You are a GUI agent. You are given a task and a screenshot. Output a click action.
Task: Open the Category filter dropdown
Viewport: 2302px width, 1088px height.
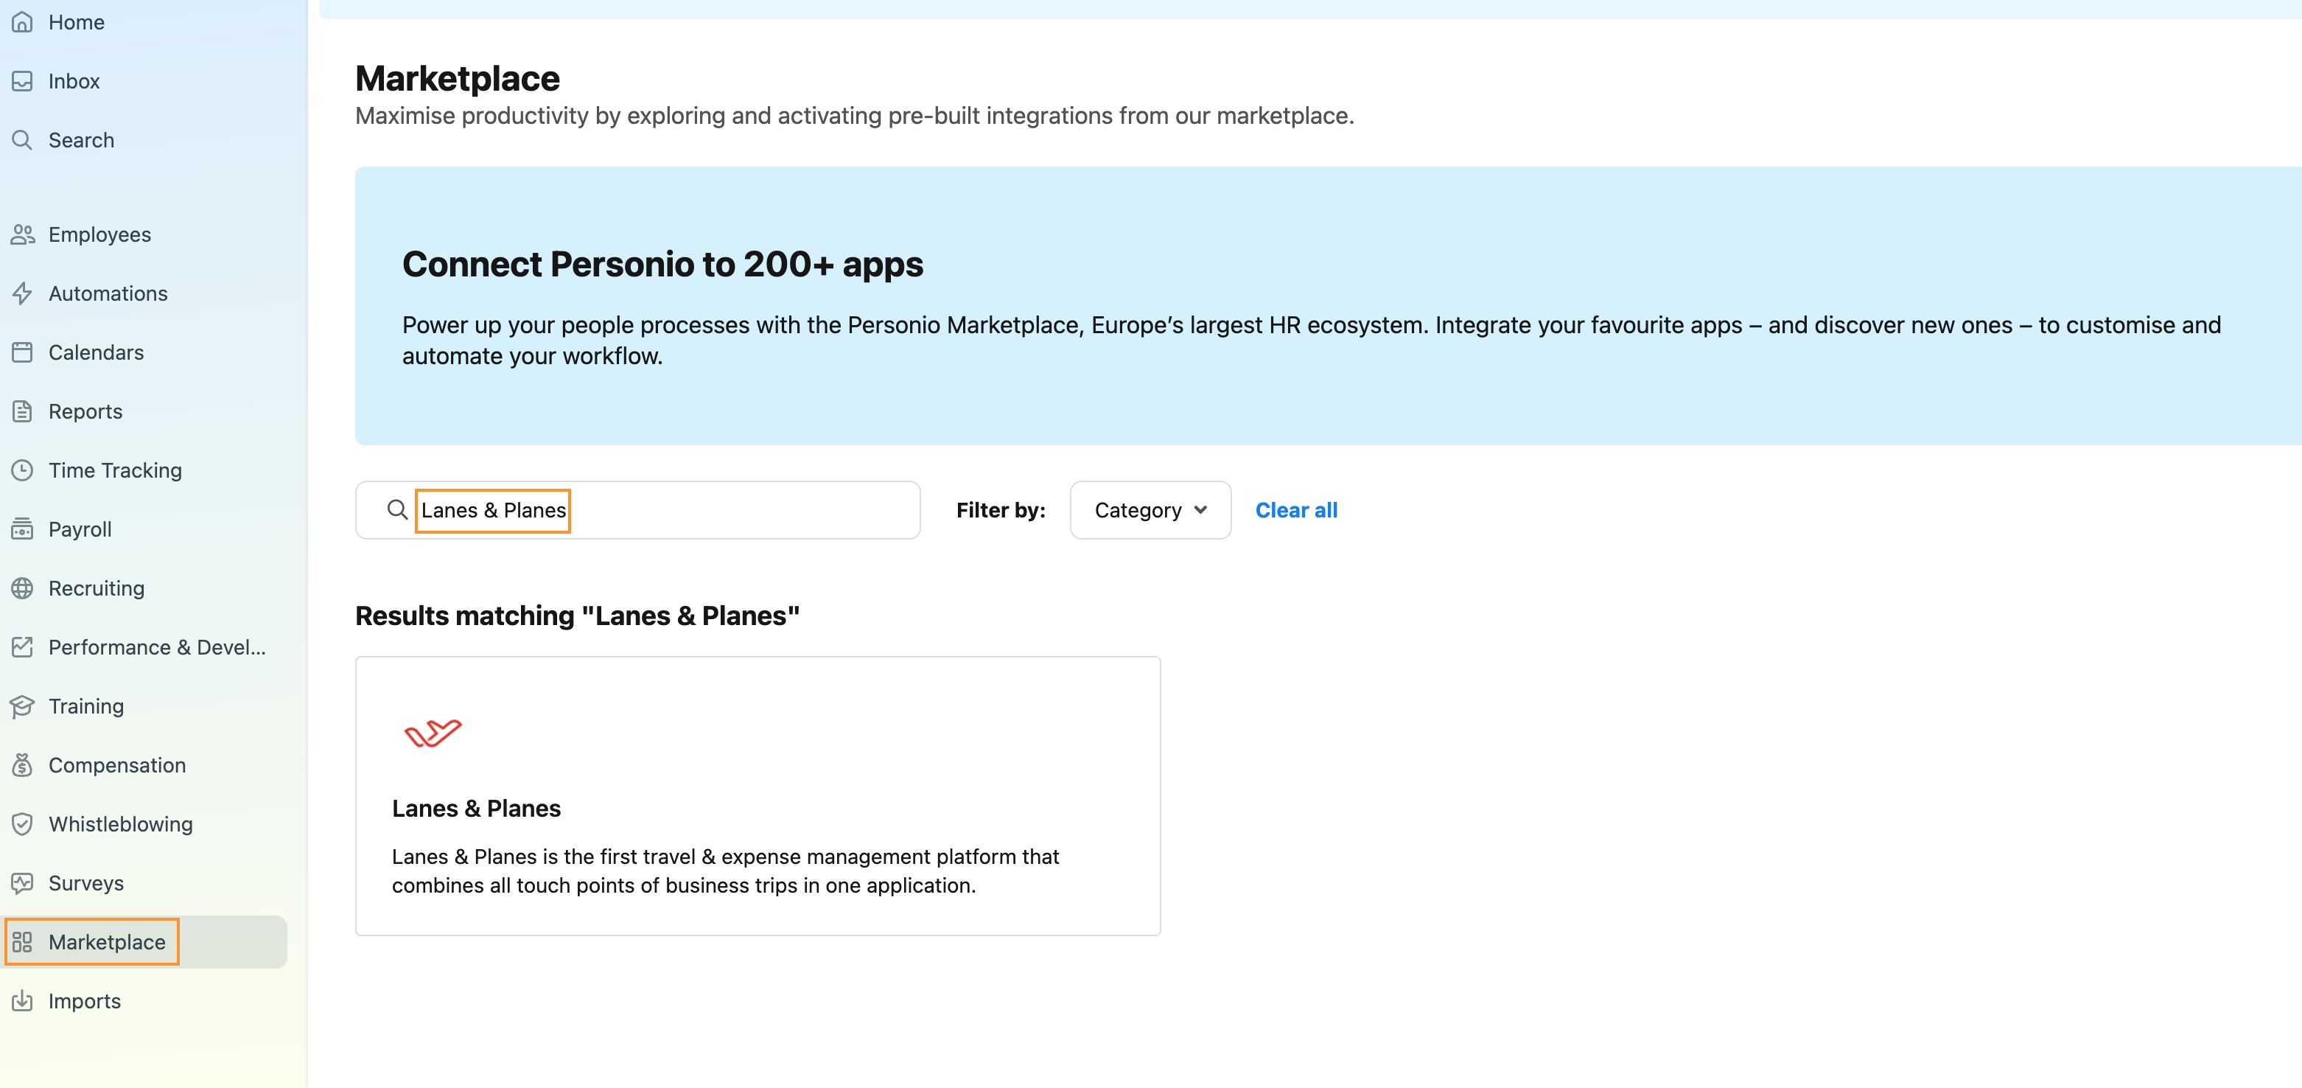click(1150, 511)
